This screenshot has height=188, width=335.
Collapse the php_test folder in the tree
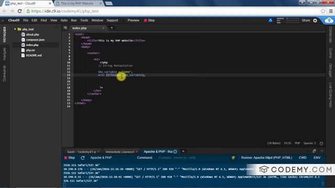15,29
